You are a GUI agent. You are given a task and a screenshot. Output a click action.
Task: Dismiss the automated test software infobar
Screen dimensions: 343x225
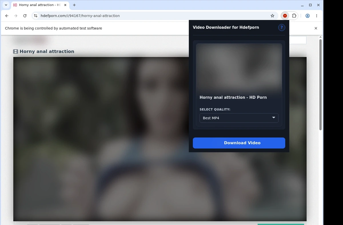[316, 28]
